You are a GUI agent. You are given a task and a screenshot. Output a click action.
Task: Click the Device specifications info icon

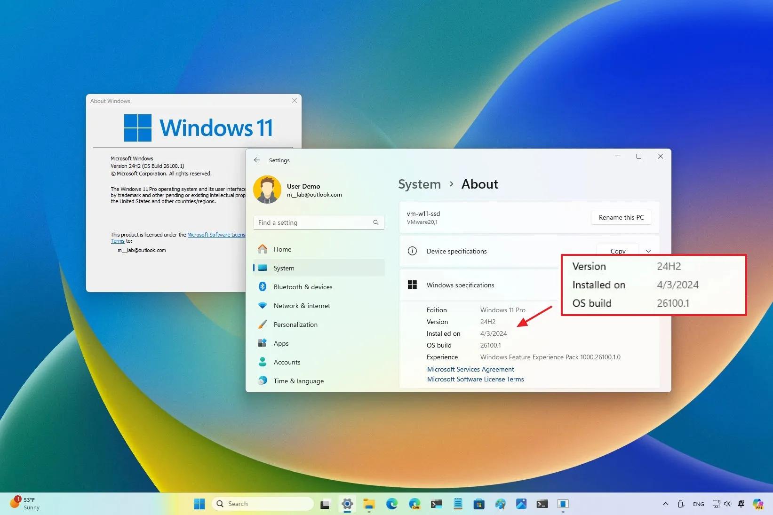tap(413, 251)
